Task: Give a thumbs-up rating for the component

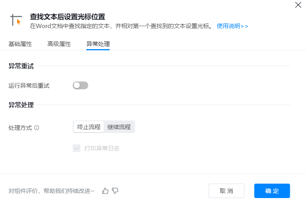Action: 105,191
